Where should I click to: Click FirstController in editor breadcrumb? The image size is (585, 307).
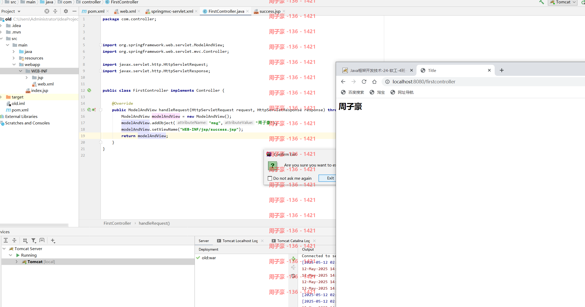[x=117, y=223]
